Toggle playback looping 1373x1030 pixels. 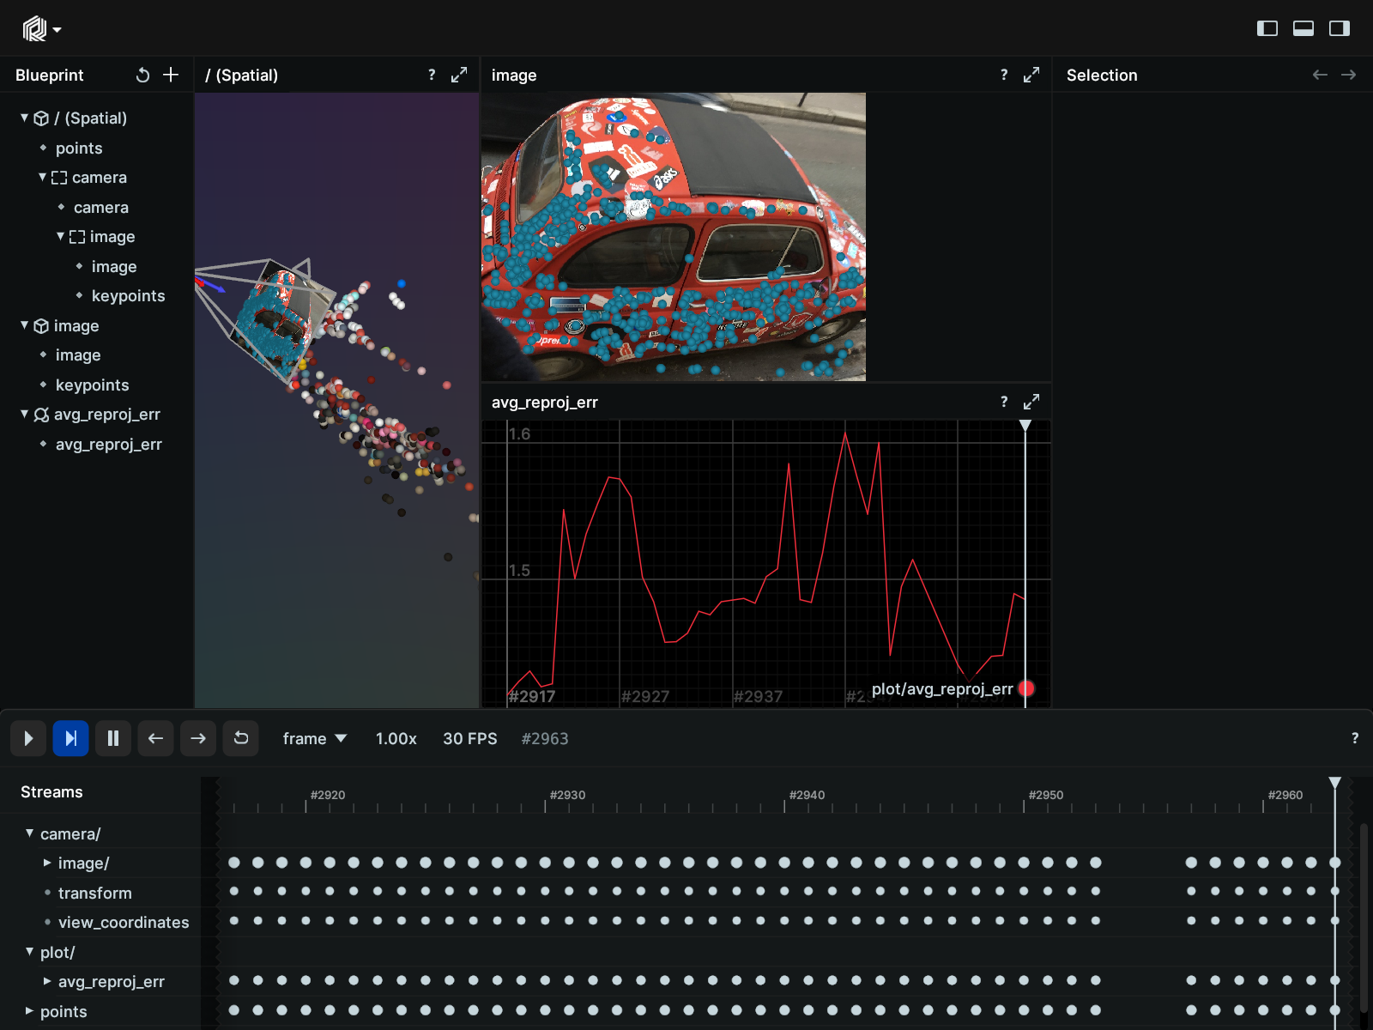pyautogui.click(x=240, y=738)
